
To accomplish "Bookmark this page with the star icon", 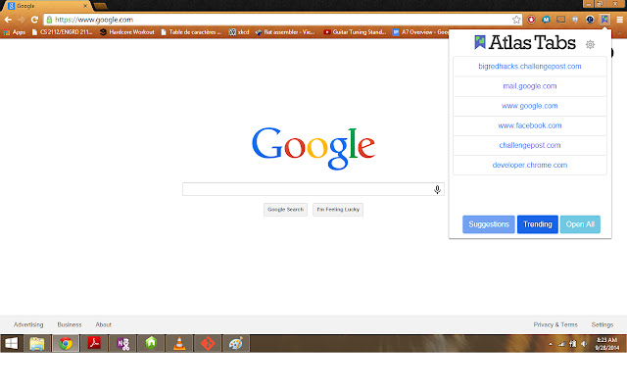I will [x=516, y=20].
